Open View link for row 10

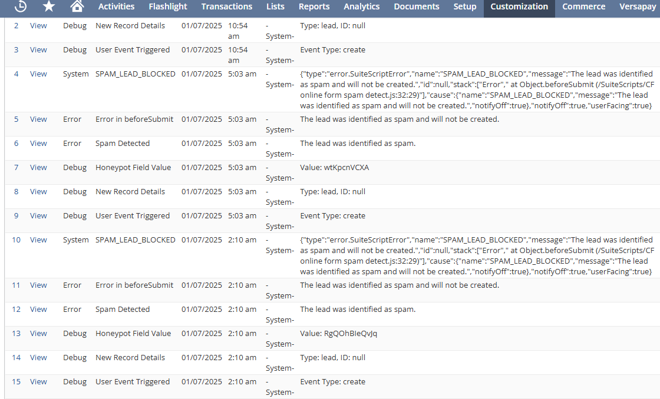tap(38, 240)
